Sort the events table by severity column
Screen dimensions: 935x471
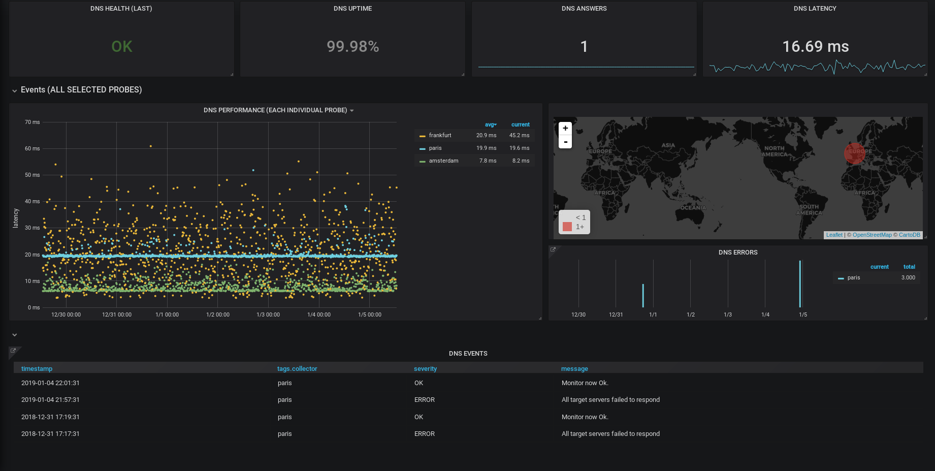tap(425, 368)
